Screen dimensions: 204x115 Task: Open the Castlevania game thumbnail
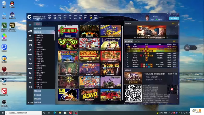pos(68,31)
